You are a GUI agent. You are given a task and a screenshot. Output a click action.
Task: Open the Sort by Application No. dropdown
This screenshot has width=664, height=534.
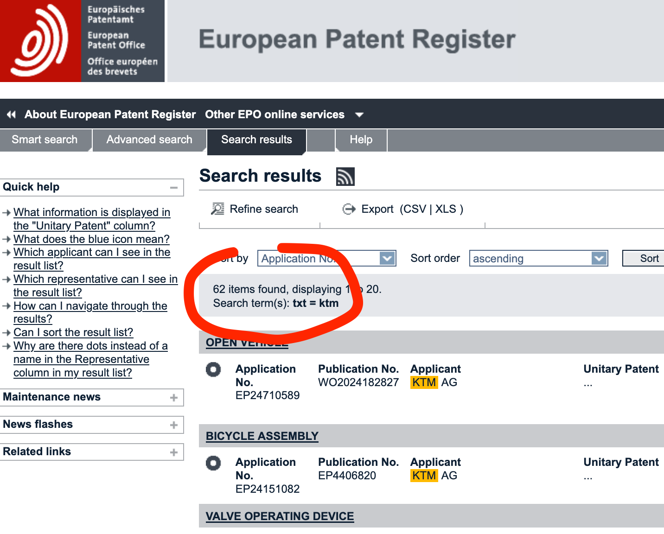tap(387, 258)
